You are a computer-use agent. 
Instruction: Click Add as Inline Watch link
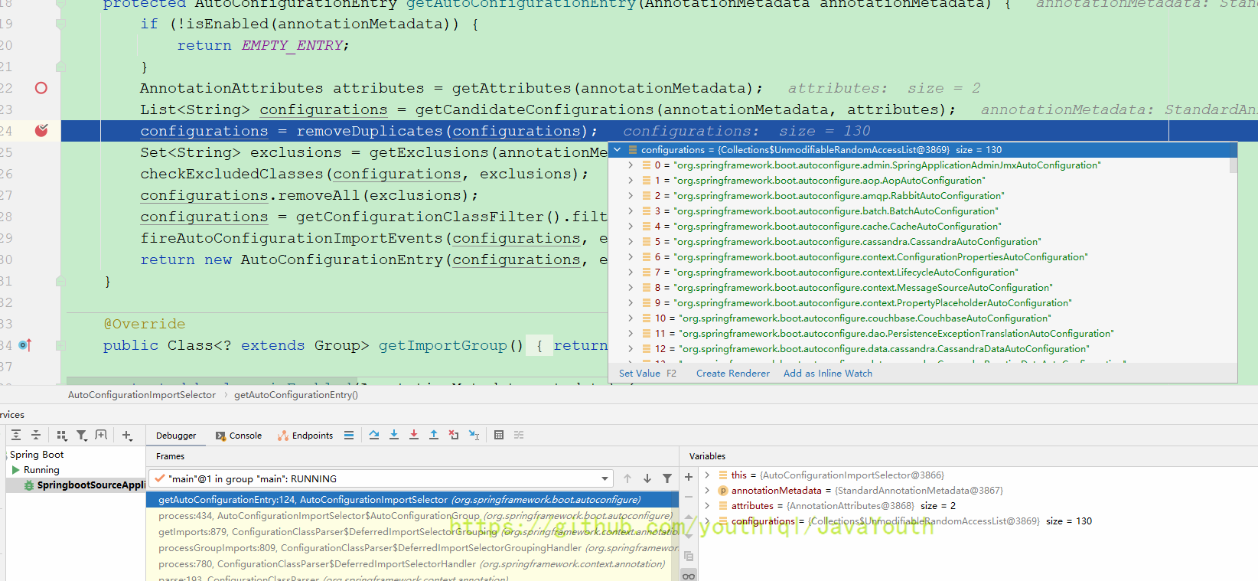tap(827, 374)
